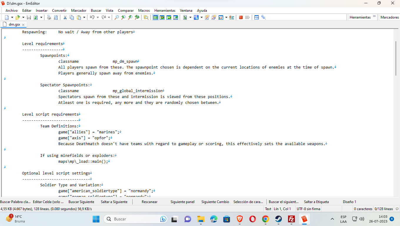Click Buscar Siguiente in bottom bar
Viewport: 400px width, 226px height.
[x=81, y=202]
